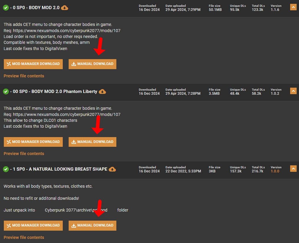
Task: Preview file contents of Natural Breast Shape
Action: (24, 237)
